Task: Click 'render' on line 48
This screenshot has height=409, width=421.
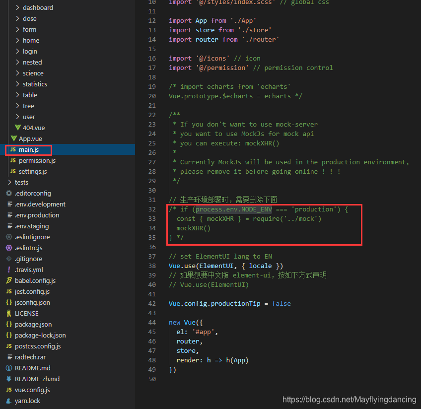Action: (187, 360)
